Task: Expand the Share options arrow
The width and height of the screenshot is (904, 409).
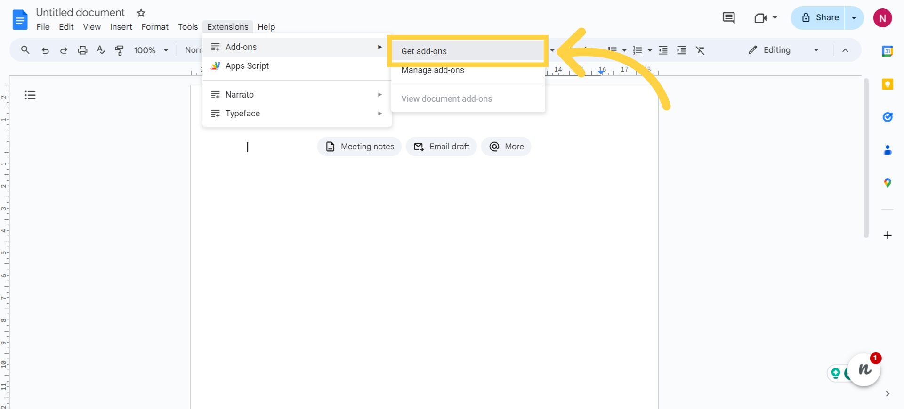Action: point(854,18)
